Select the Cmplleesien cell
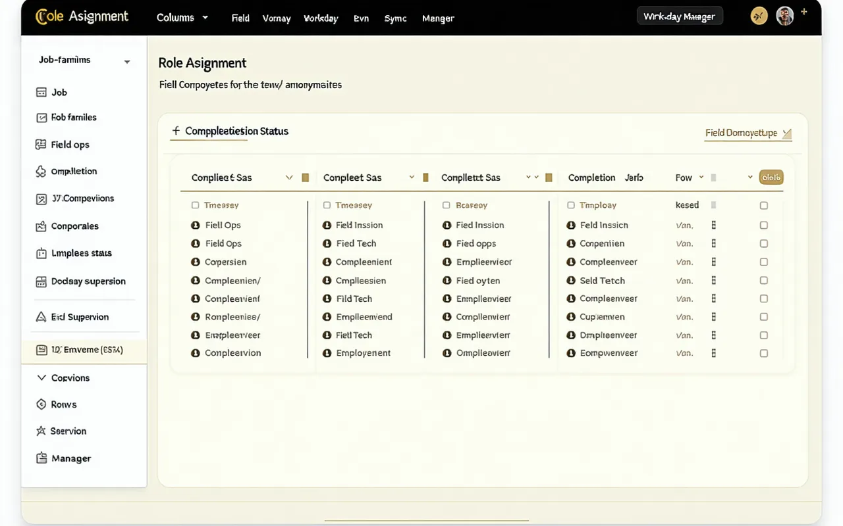Viewport: 843px width, 526px height. (x=361, y=281)
